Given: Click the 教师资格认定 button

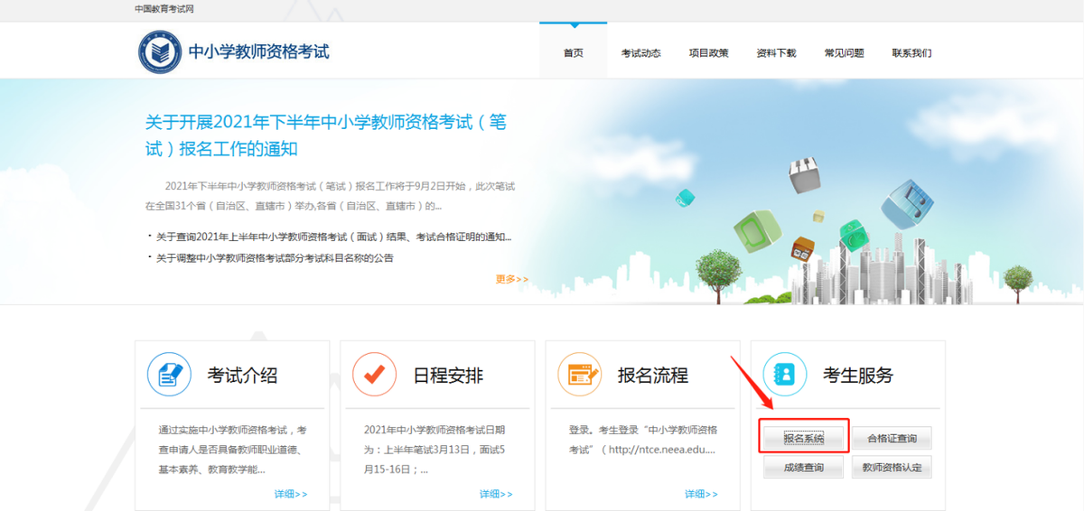Looking at the screenshot, I should click(892, 468).
